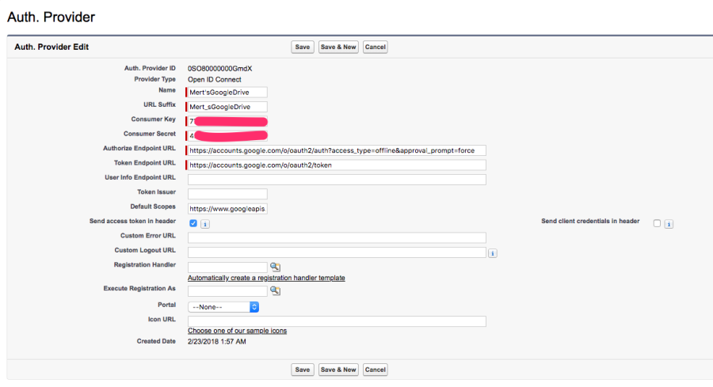The image size is (713, 387).
Task: Click the top Save & New button
Action: (338, 47)
